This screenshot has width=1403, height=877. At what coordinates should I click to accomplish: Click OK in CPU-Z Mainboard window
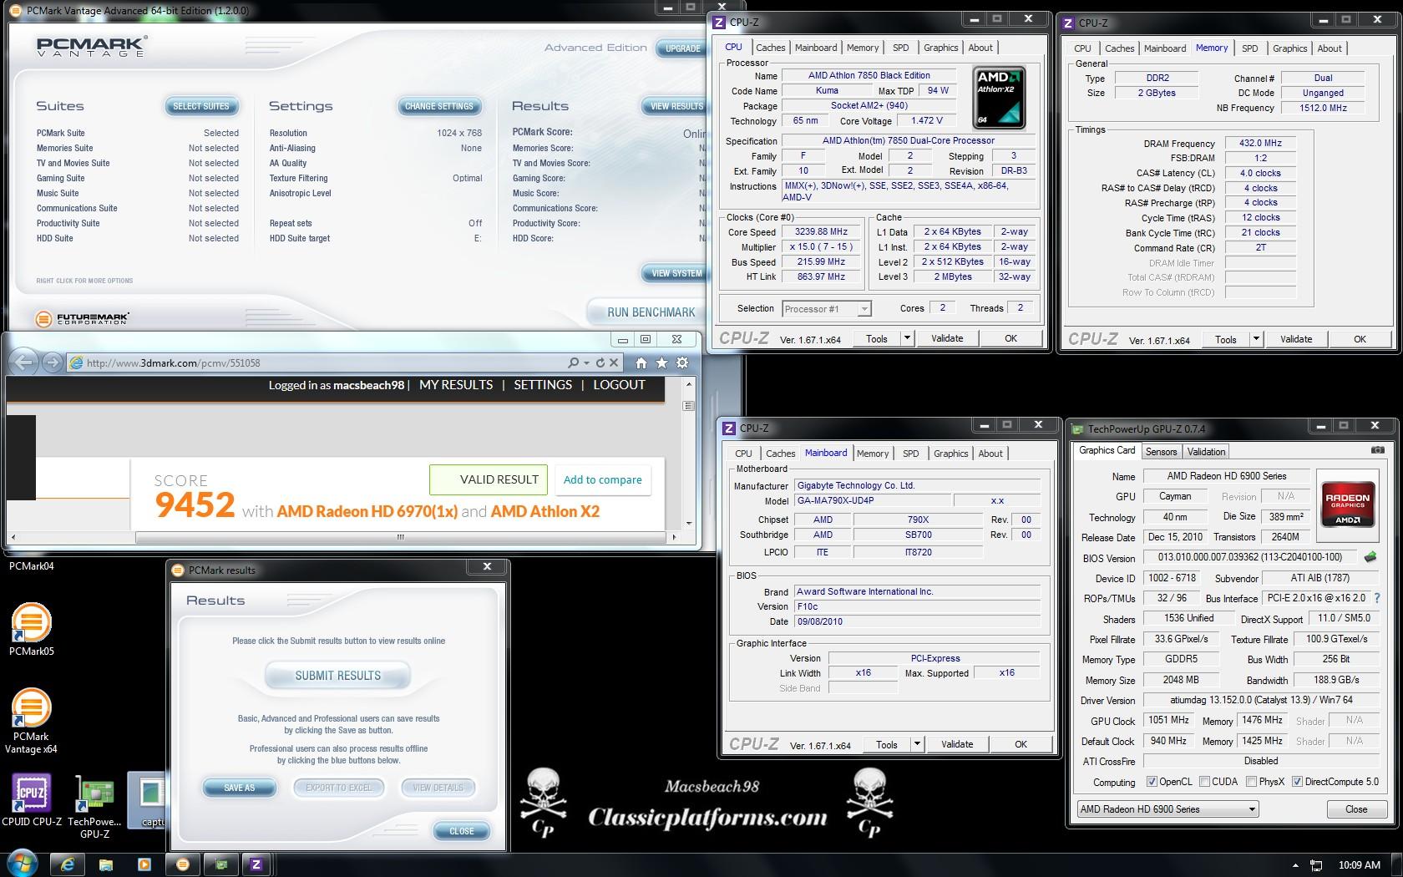pyautogui.click(x=1021, y=744)
